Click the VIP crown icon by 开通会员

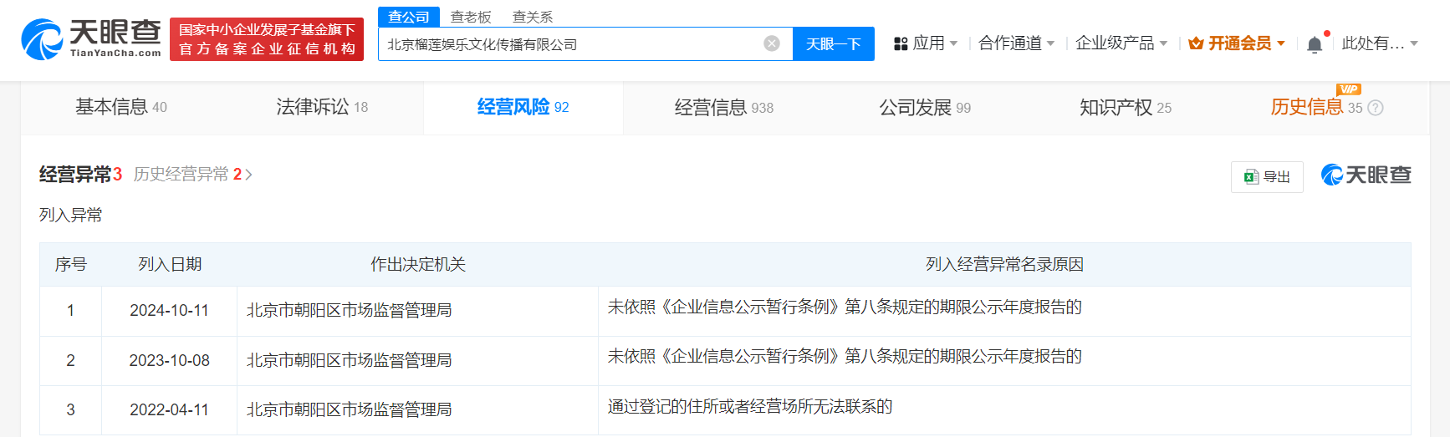[x=1196, y=43]
